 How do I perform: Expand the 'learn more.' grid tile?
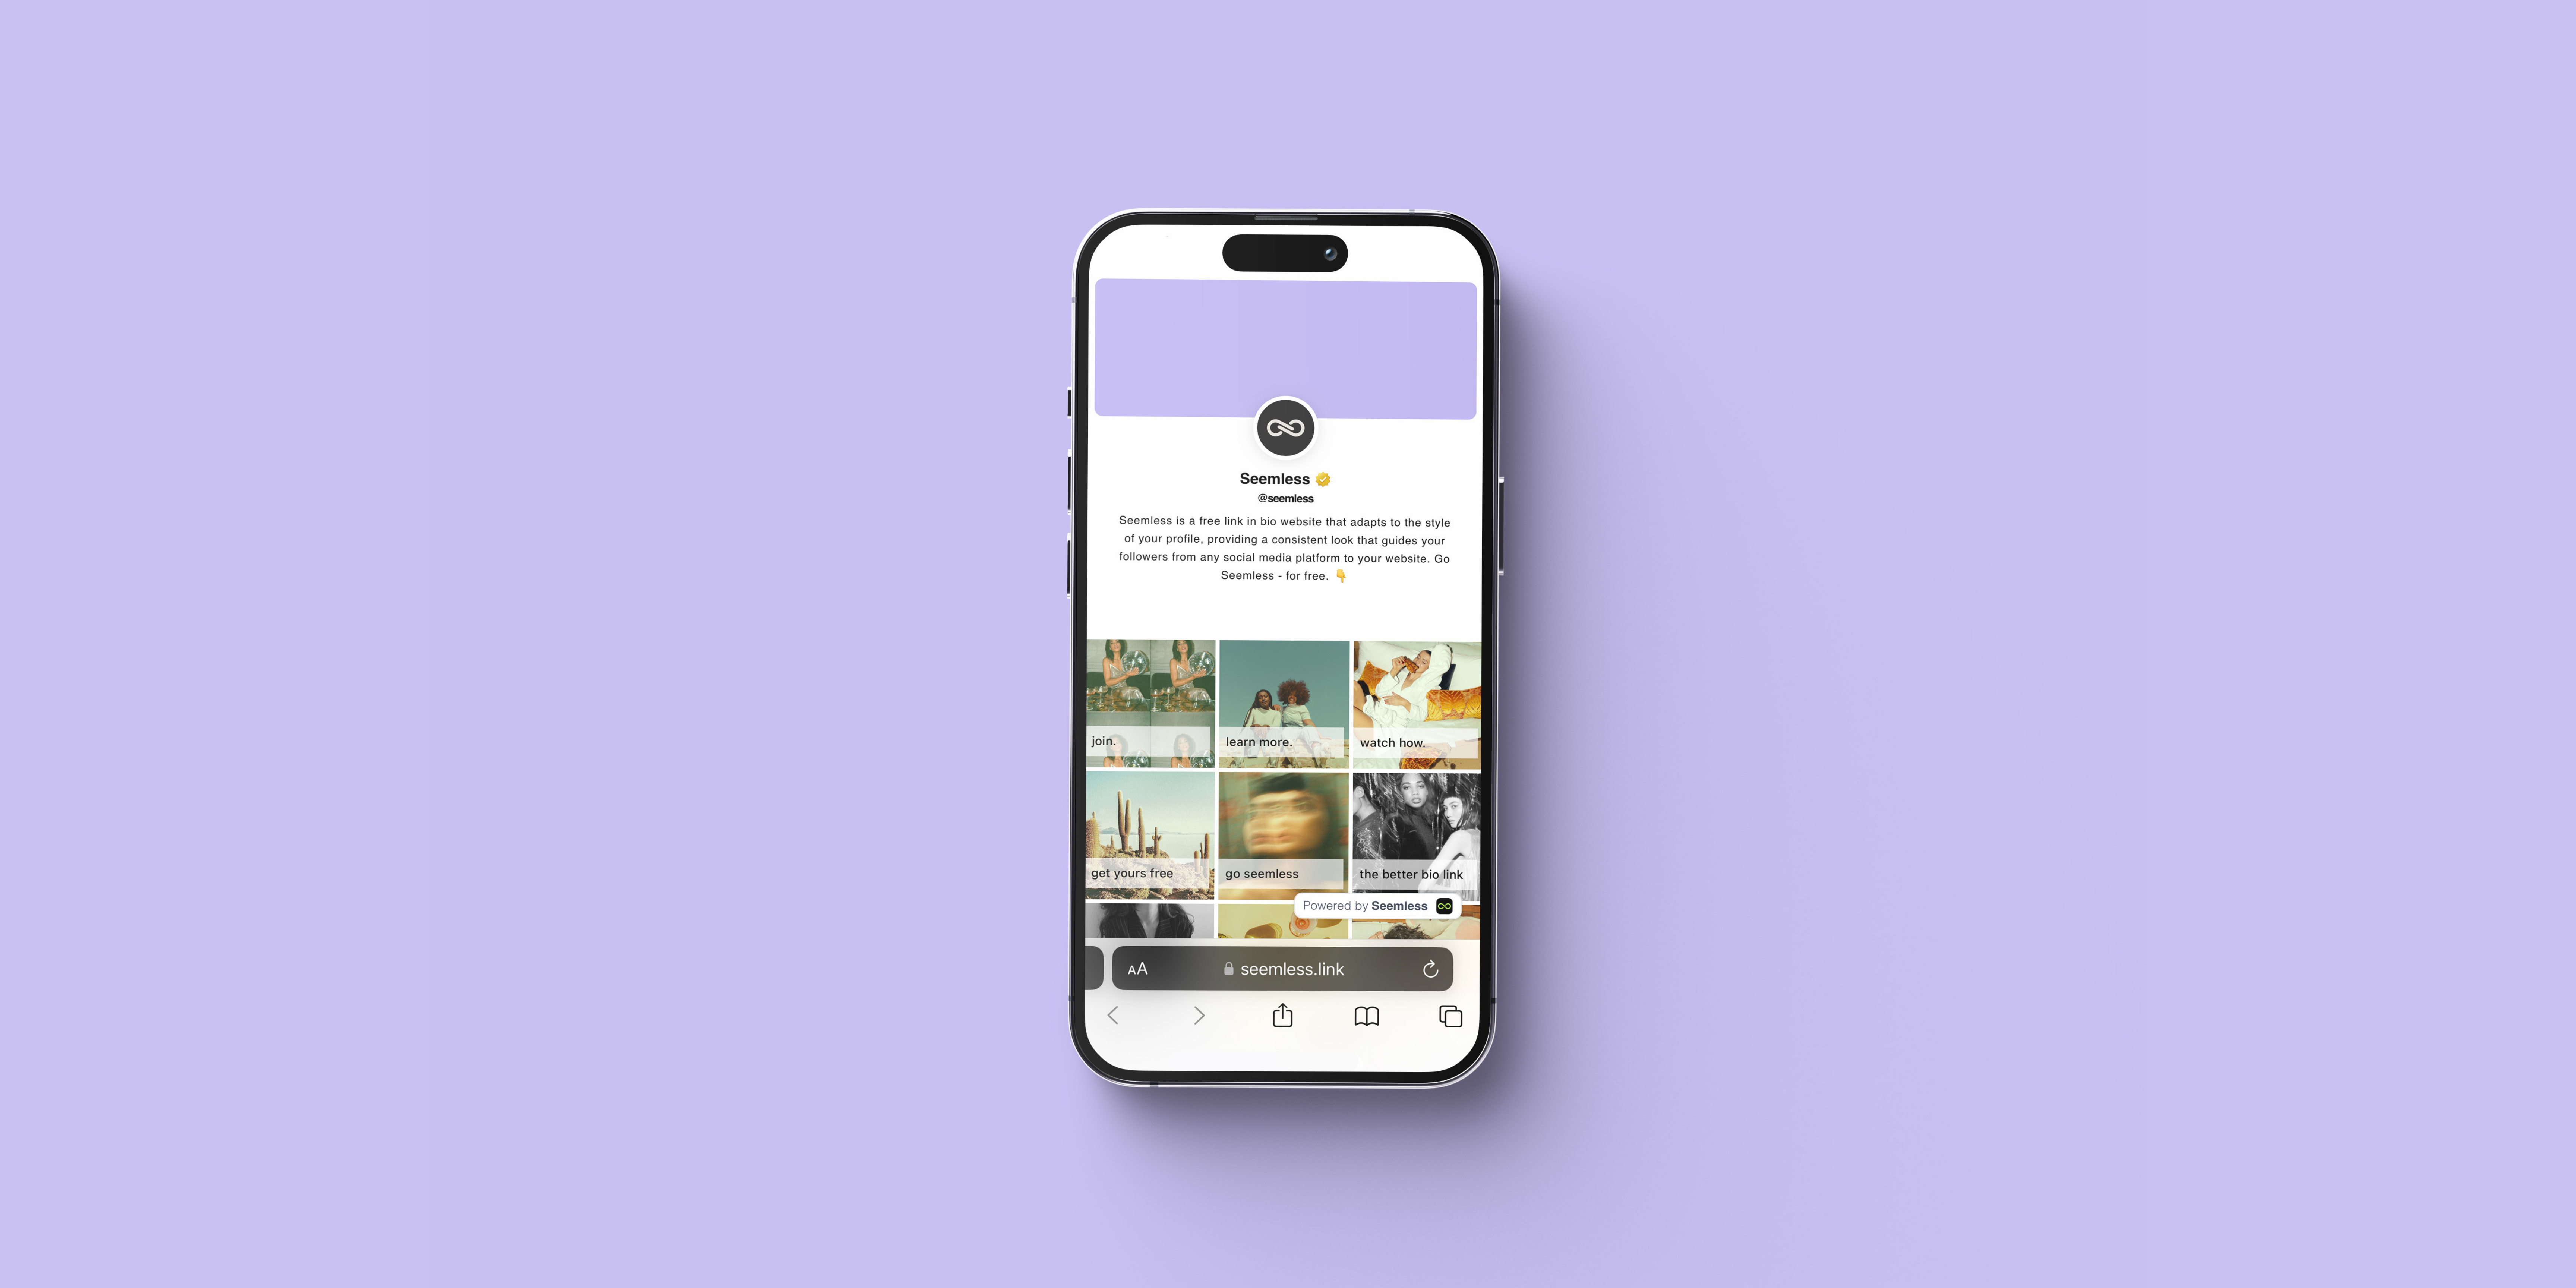1281,698
